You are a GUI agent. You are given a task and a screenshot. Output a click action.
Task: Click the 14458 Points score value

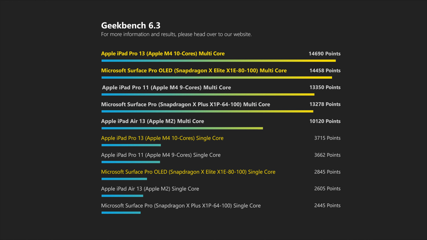click(325, 70)
